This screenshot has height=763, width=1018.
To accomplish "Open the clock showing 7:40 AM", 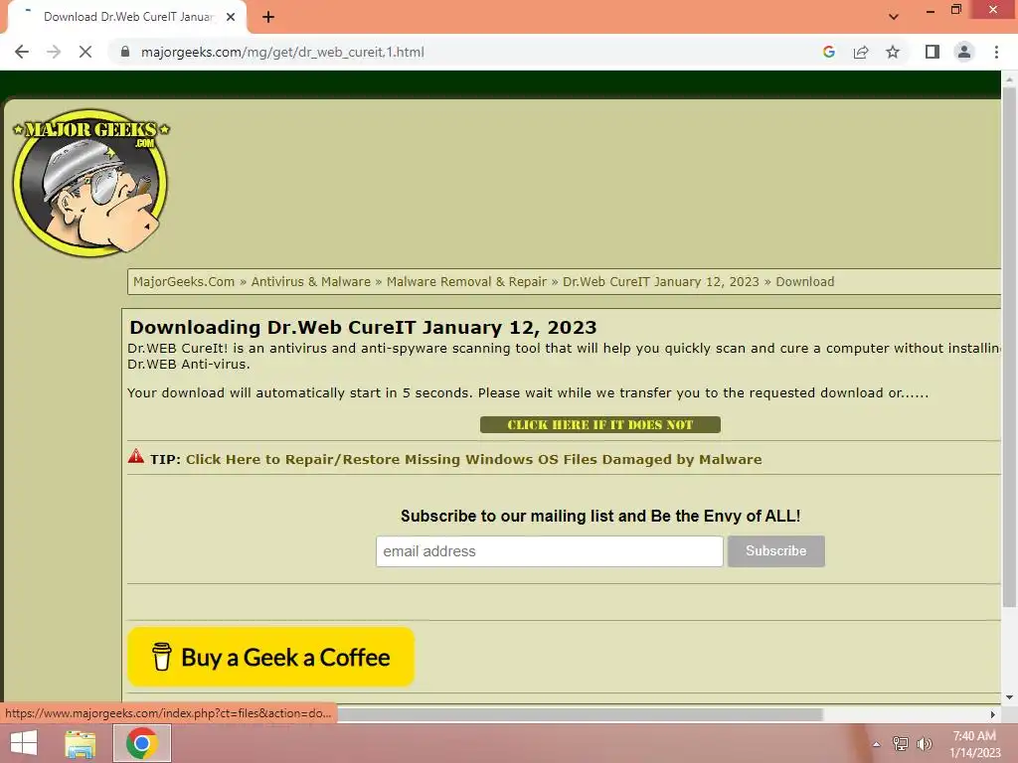I will [974, 744].
